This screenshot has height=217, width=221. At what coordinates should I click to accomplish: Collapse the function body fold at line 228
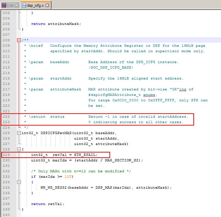(19, 149)
